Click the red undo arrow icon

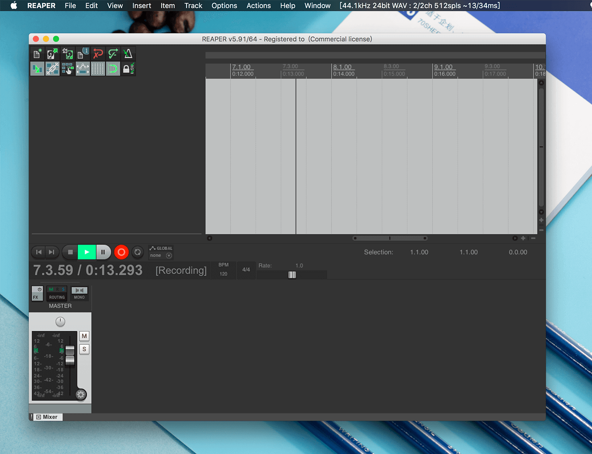click(98, 54)
